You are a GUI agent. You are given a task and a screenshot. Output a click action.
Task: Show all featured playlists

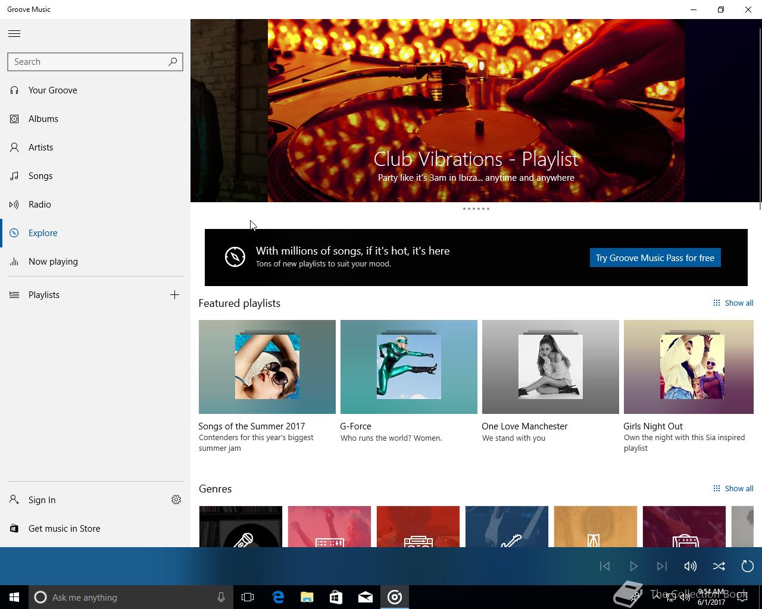[x=733, y=303]
